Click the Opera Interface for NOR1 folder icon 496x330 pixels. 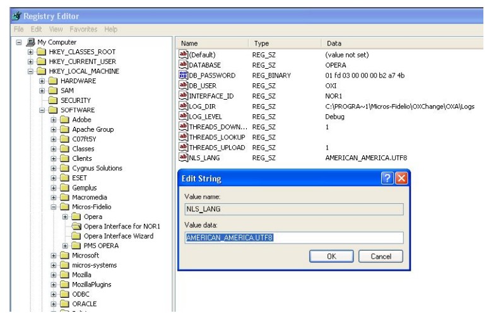point(76,226)
